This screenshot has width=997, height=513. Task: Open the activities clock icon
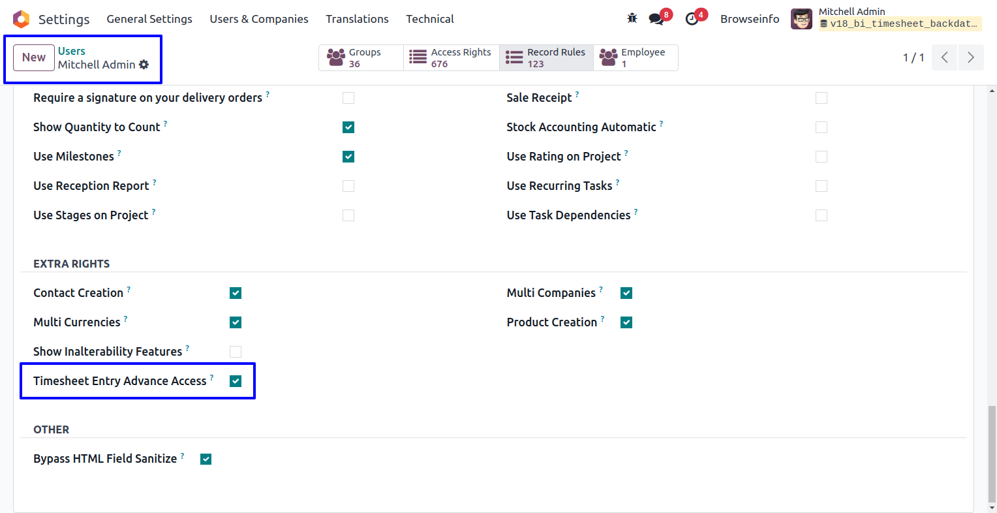pyautogui.click(x=692, y=19)
